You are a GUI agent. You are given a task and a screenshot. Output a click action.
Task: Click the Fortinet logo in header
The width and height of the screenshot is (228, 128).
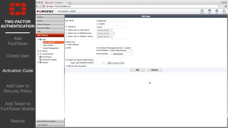(x=45, y=11)
